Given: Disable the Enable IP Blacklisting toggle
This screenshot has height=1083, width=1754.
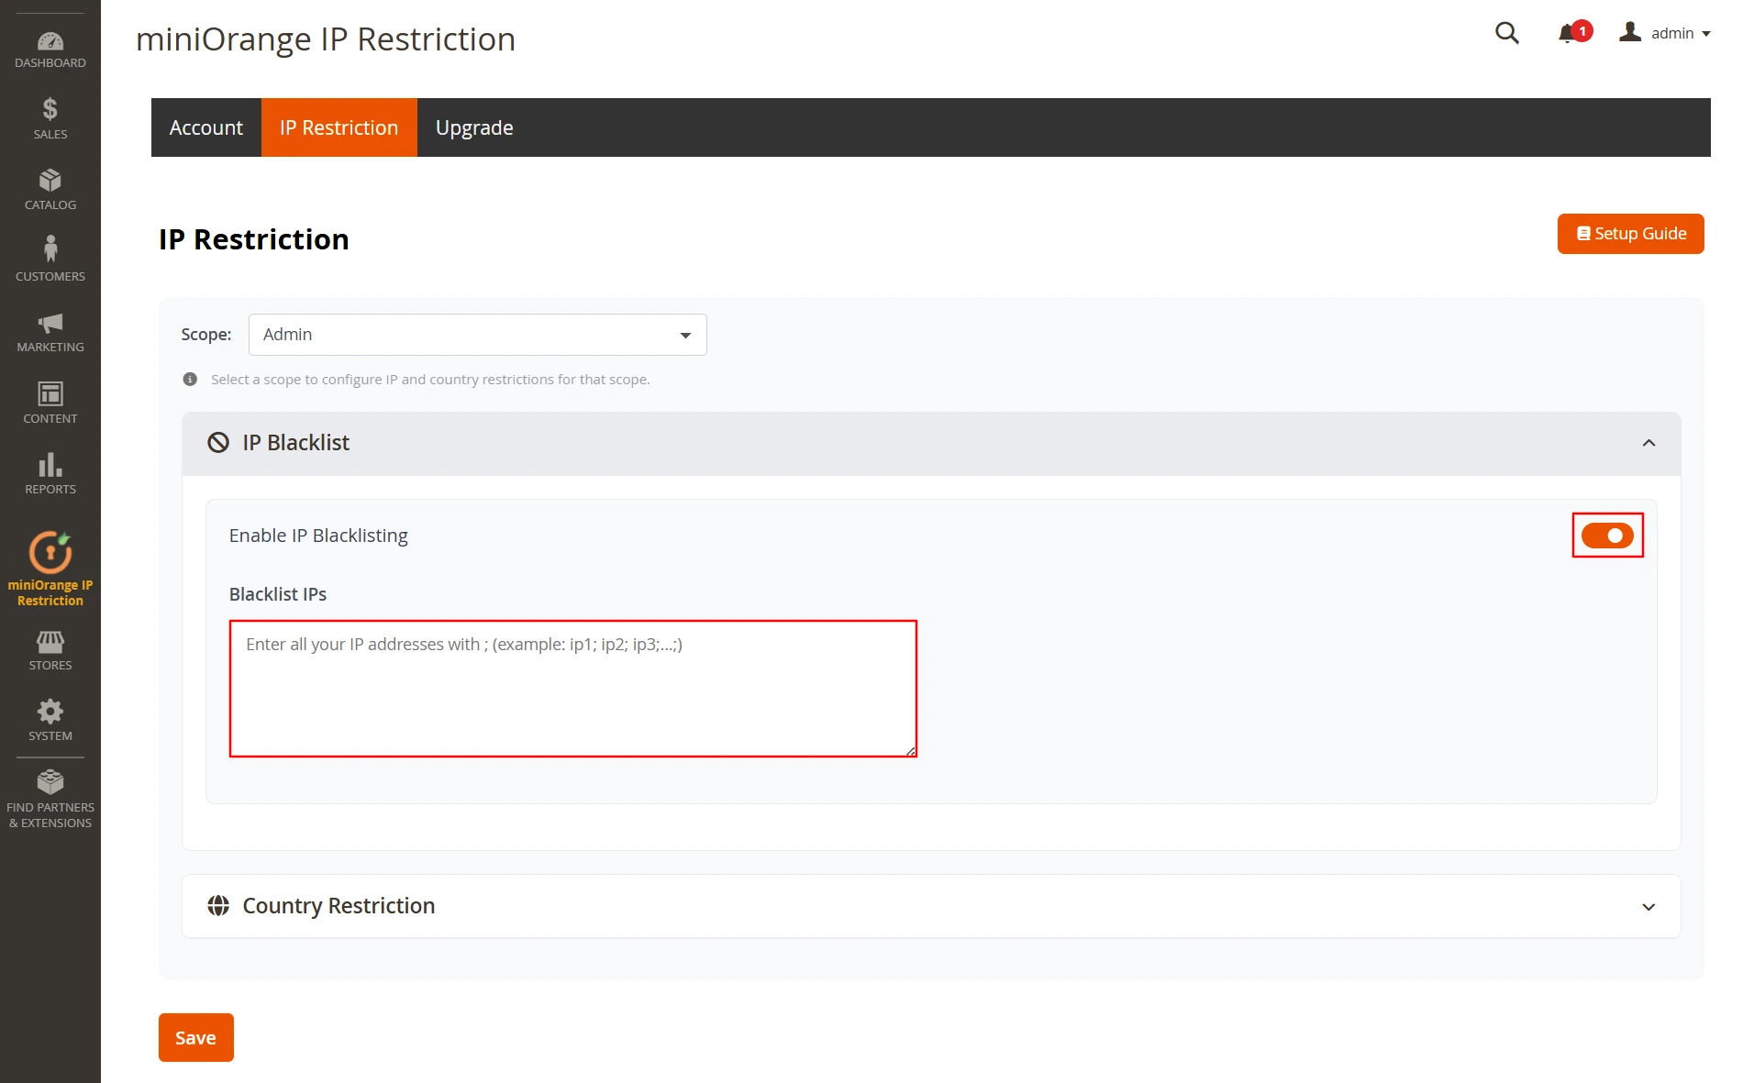Looking at the screenshot, I should (1607, 536).
